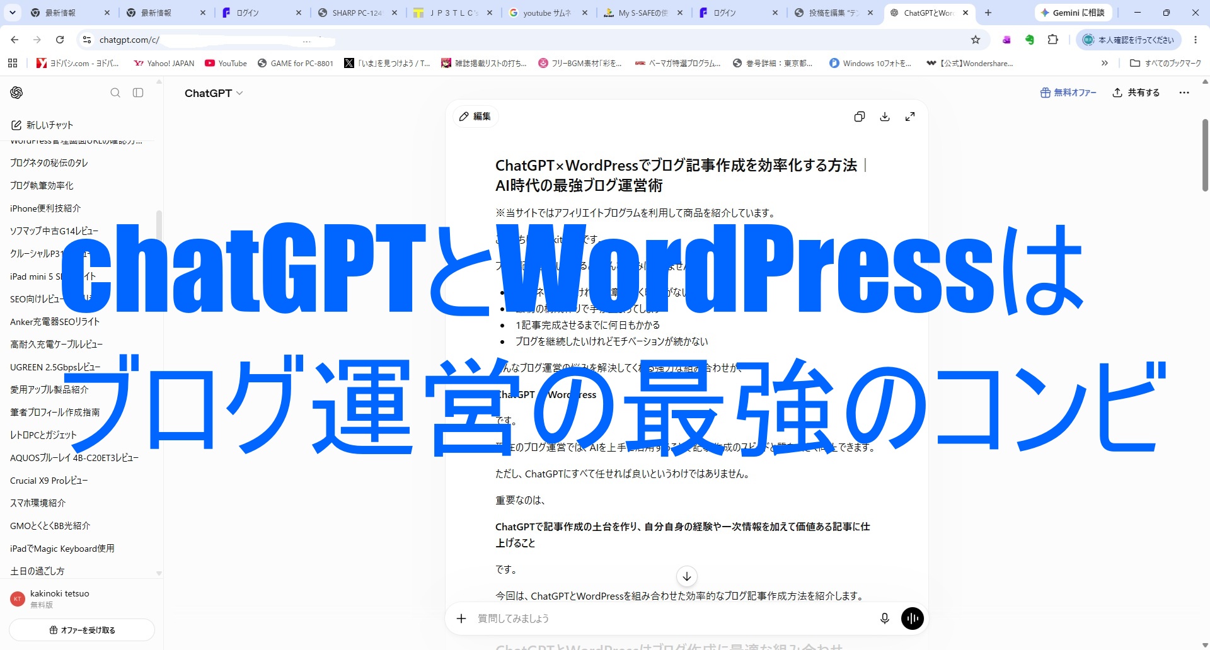
Task: Open the apps grid icon in bookmarks bar
Action: (13, 63)
